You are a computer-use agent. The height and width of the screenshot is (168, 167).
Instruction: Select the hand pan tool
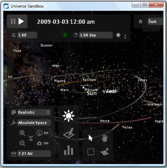[105, 138]
